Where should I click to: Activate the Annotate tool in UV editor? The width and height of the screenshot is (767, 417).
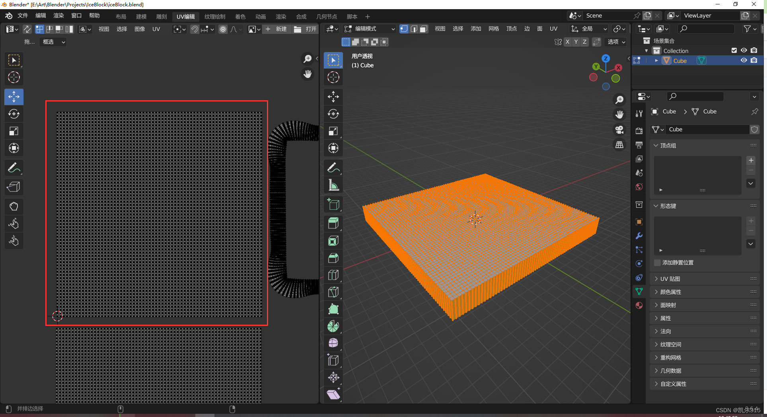[x=14, y=168]
